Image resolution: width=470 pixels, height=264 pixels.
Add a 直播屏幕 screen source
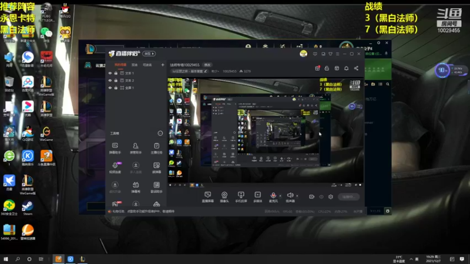(x=208, y=197)
